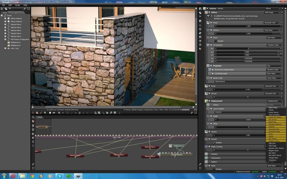This screenshot has width=287, height=179.
Task: Open the File menu
Action: [x=3, y=5]
